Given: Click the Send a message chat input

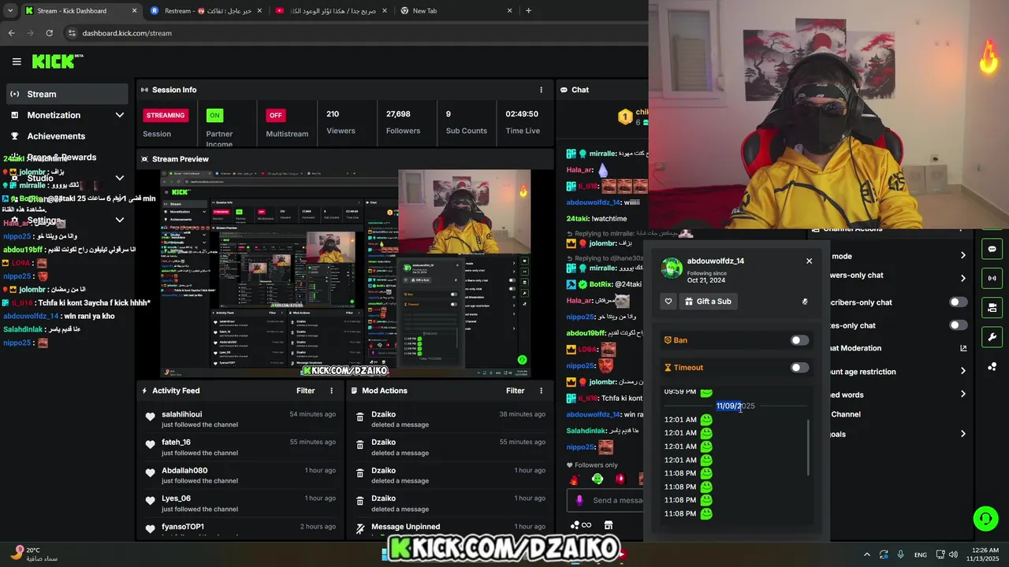Looking at the screenshot, I should click(607, 500).
